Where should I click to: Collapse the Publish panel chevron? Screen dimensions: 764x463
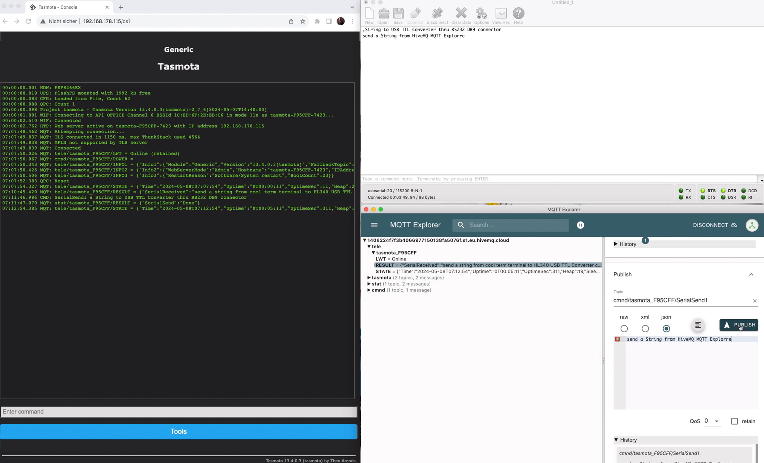[x=751, y=274]
